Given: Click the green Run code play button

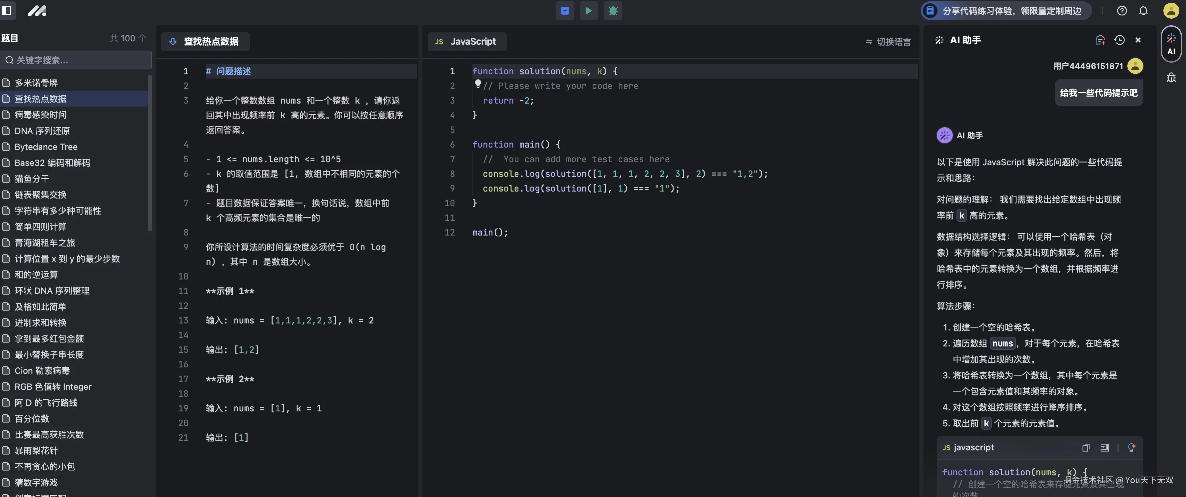Looking at the screenshot, I should 588,11.
